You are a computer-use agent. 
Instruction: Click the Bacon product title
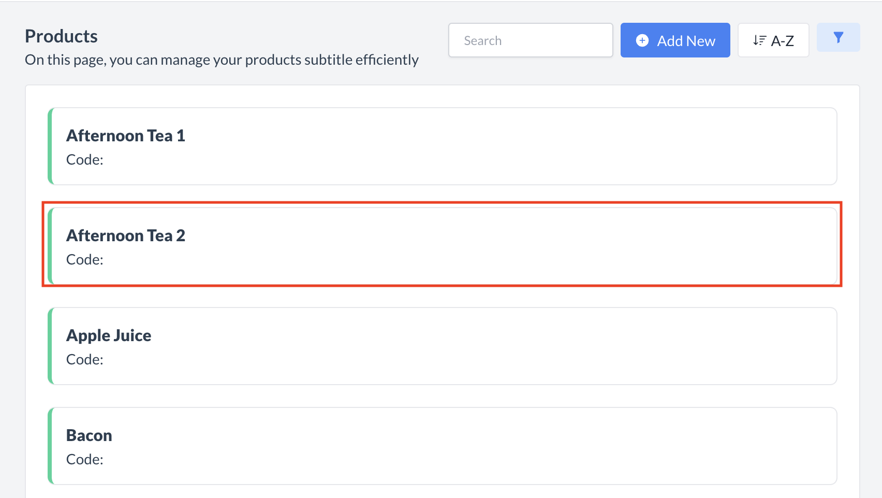(x=89, y=435)
